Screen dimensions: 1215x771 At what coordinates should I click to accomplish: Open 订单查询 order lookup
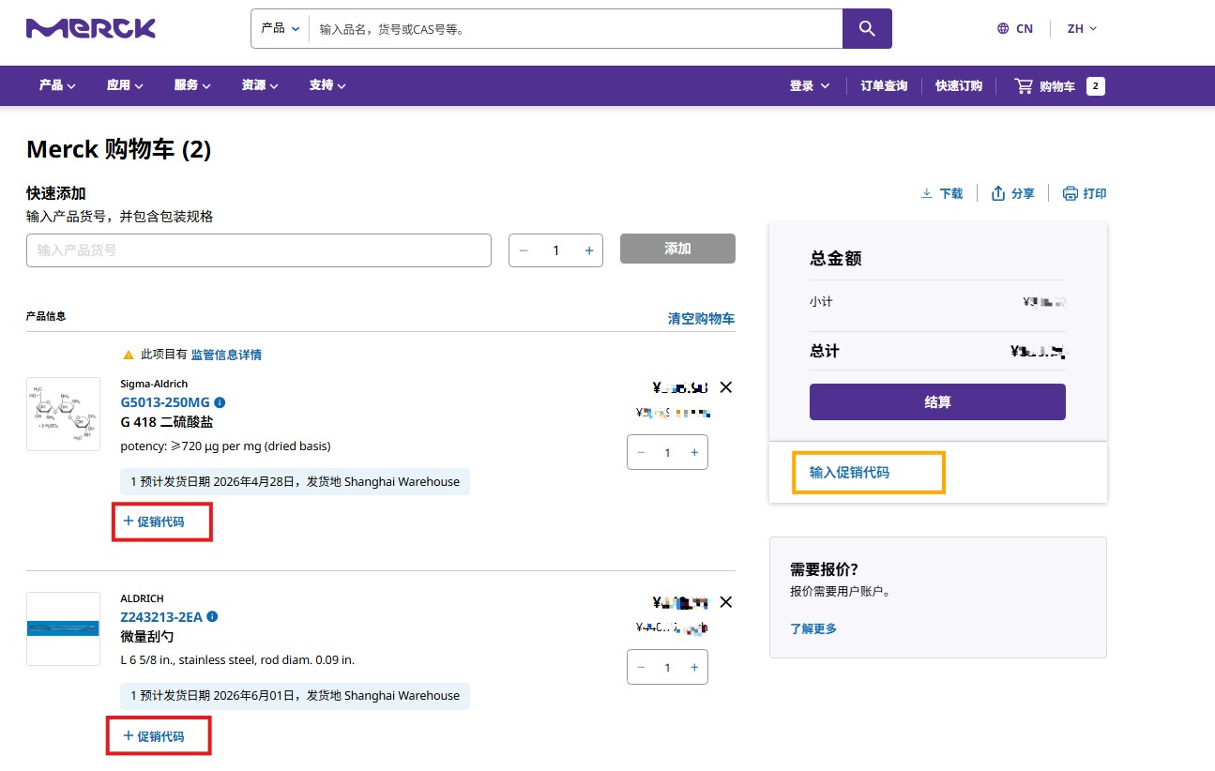[x=884, y=85]
